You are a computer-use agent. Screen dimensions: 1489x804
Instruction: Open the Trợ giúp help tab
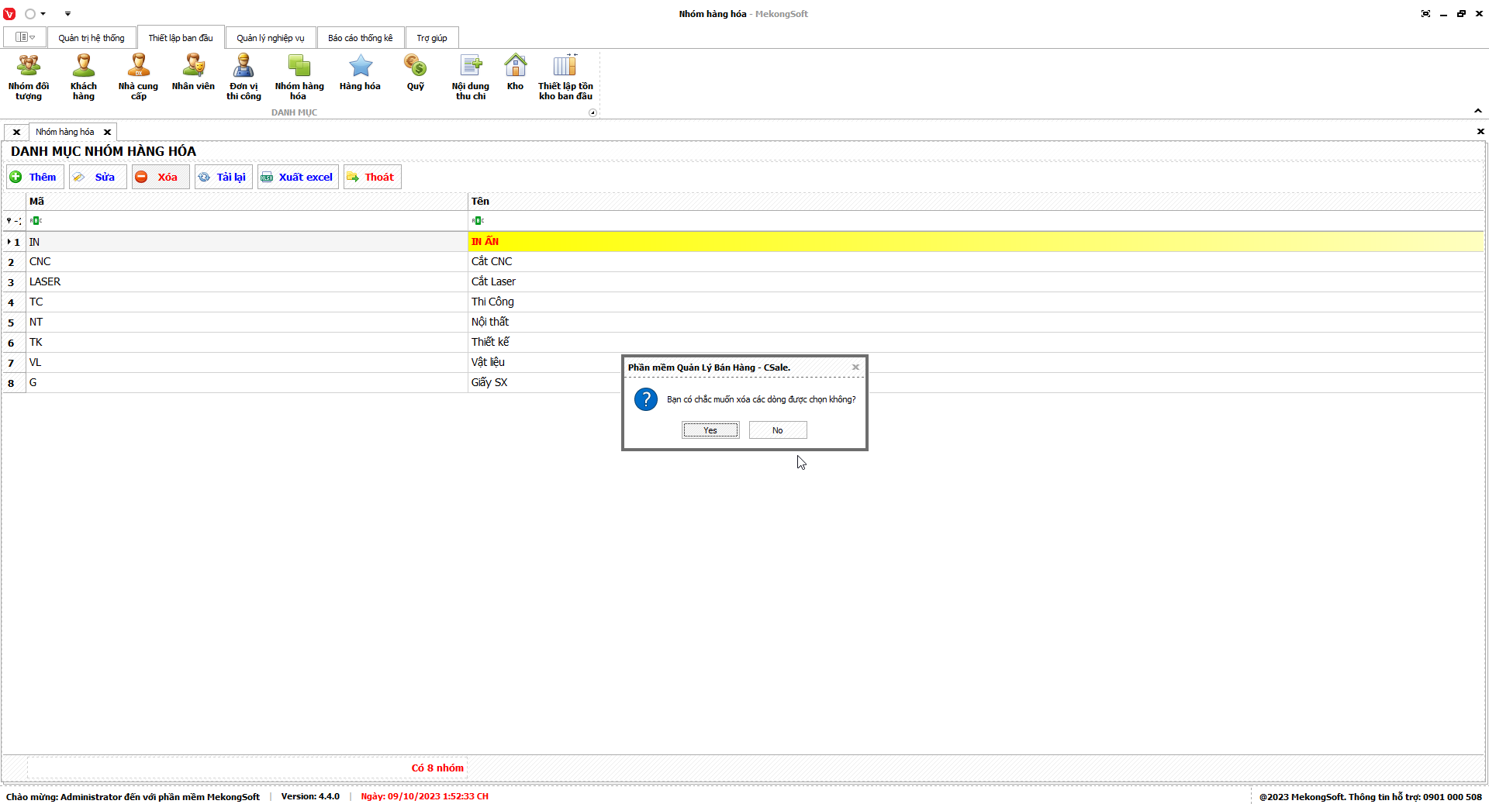tap(432, 38)
